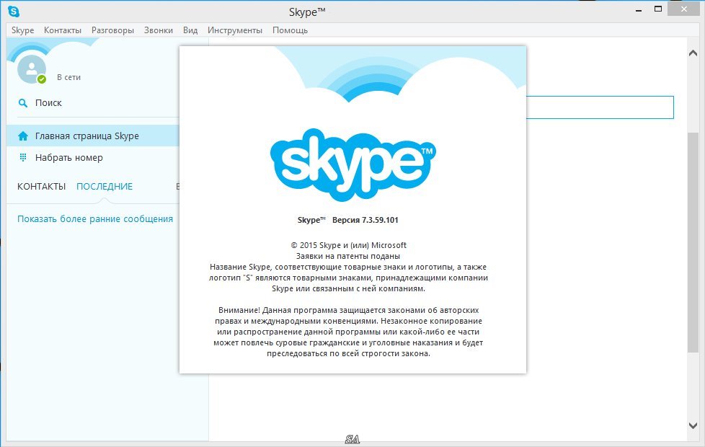Screen dimensions: 705x447
Task: Open the Звонки menu
Action: [159, 30]
